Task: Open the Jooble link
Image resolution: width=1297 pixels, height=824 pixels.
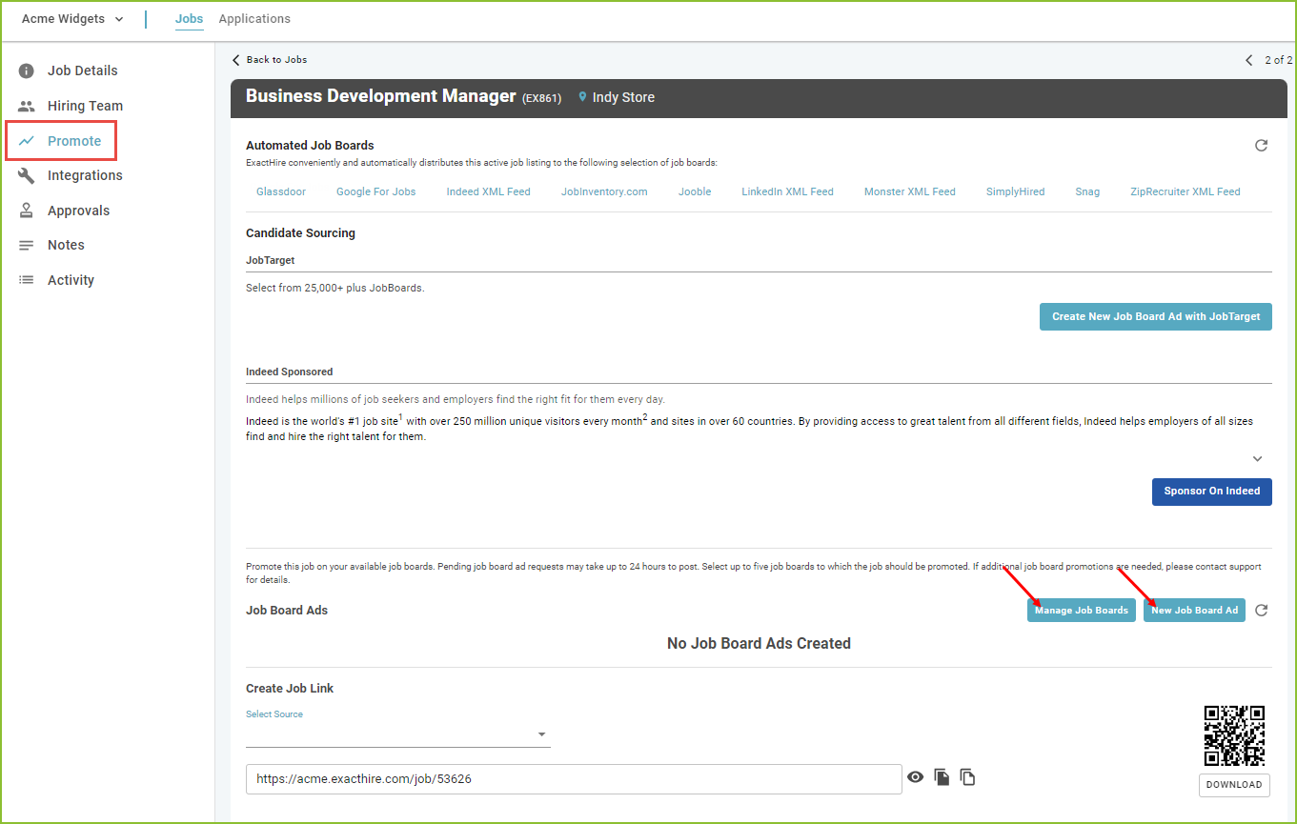Action: [695, 191]
